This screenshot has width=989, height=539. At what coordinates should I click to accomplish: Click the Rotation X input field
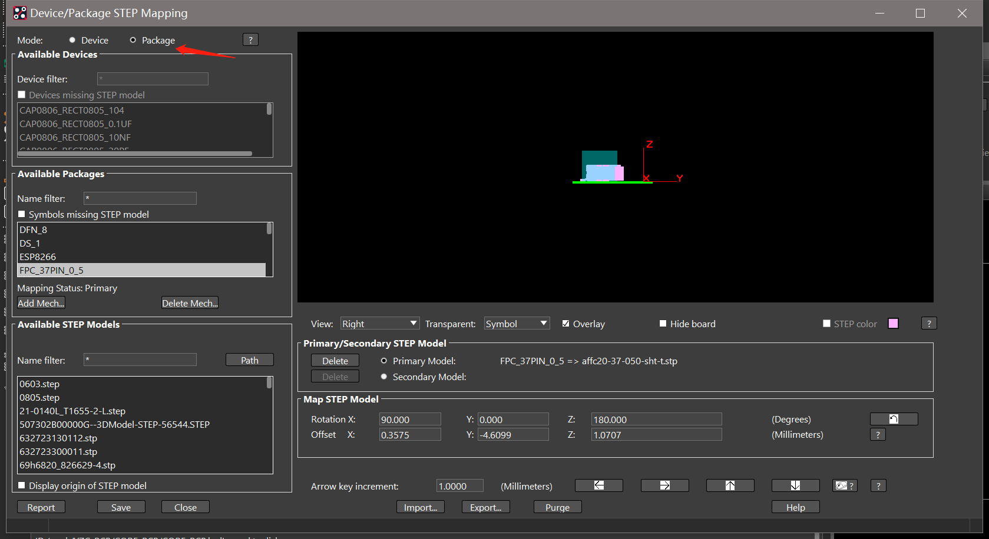(410, 420)
